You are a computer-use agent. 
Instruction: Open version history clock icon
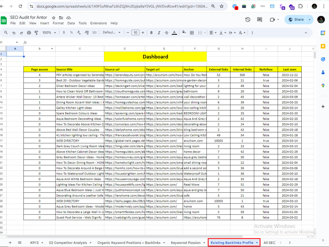(x=248, y=19)
